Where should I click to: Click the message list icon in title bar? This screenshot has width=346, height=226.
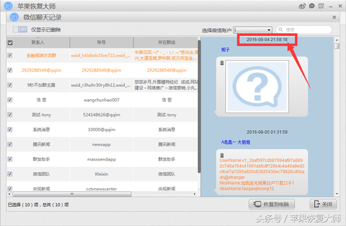(321, 6)
